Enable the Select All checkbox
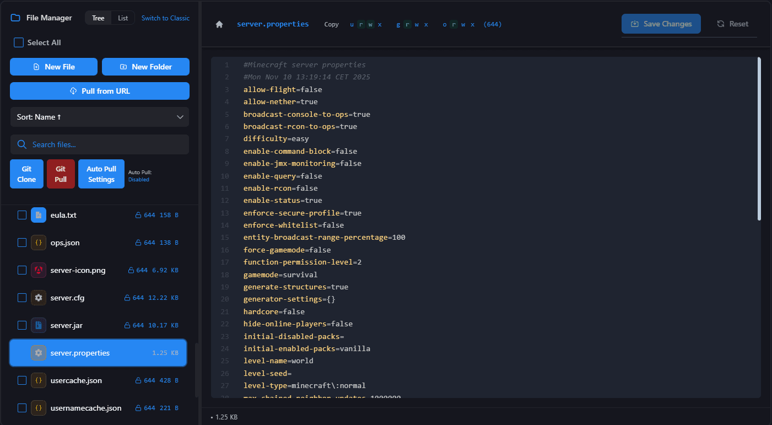 pos(19,42)
